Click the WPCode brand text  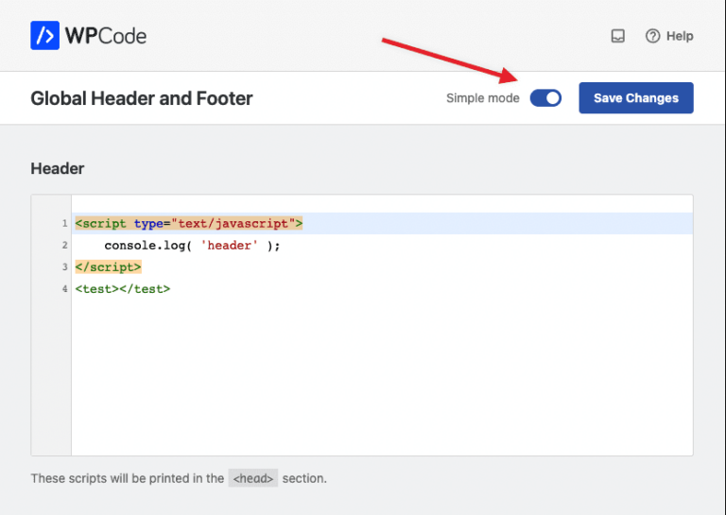tap(106, 36)
